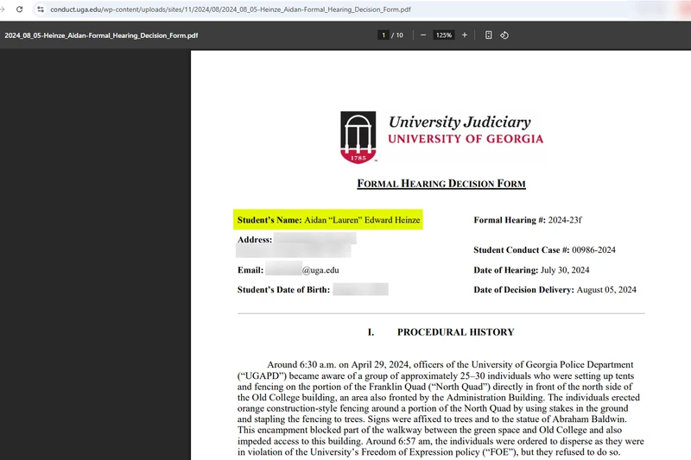The width and height of the screenshot is (691, 460).
Task: Select Student's Date of Birth label
Action: (x=283, y=290)
